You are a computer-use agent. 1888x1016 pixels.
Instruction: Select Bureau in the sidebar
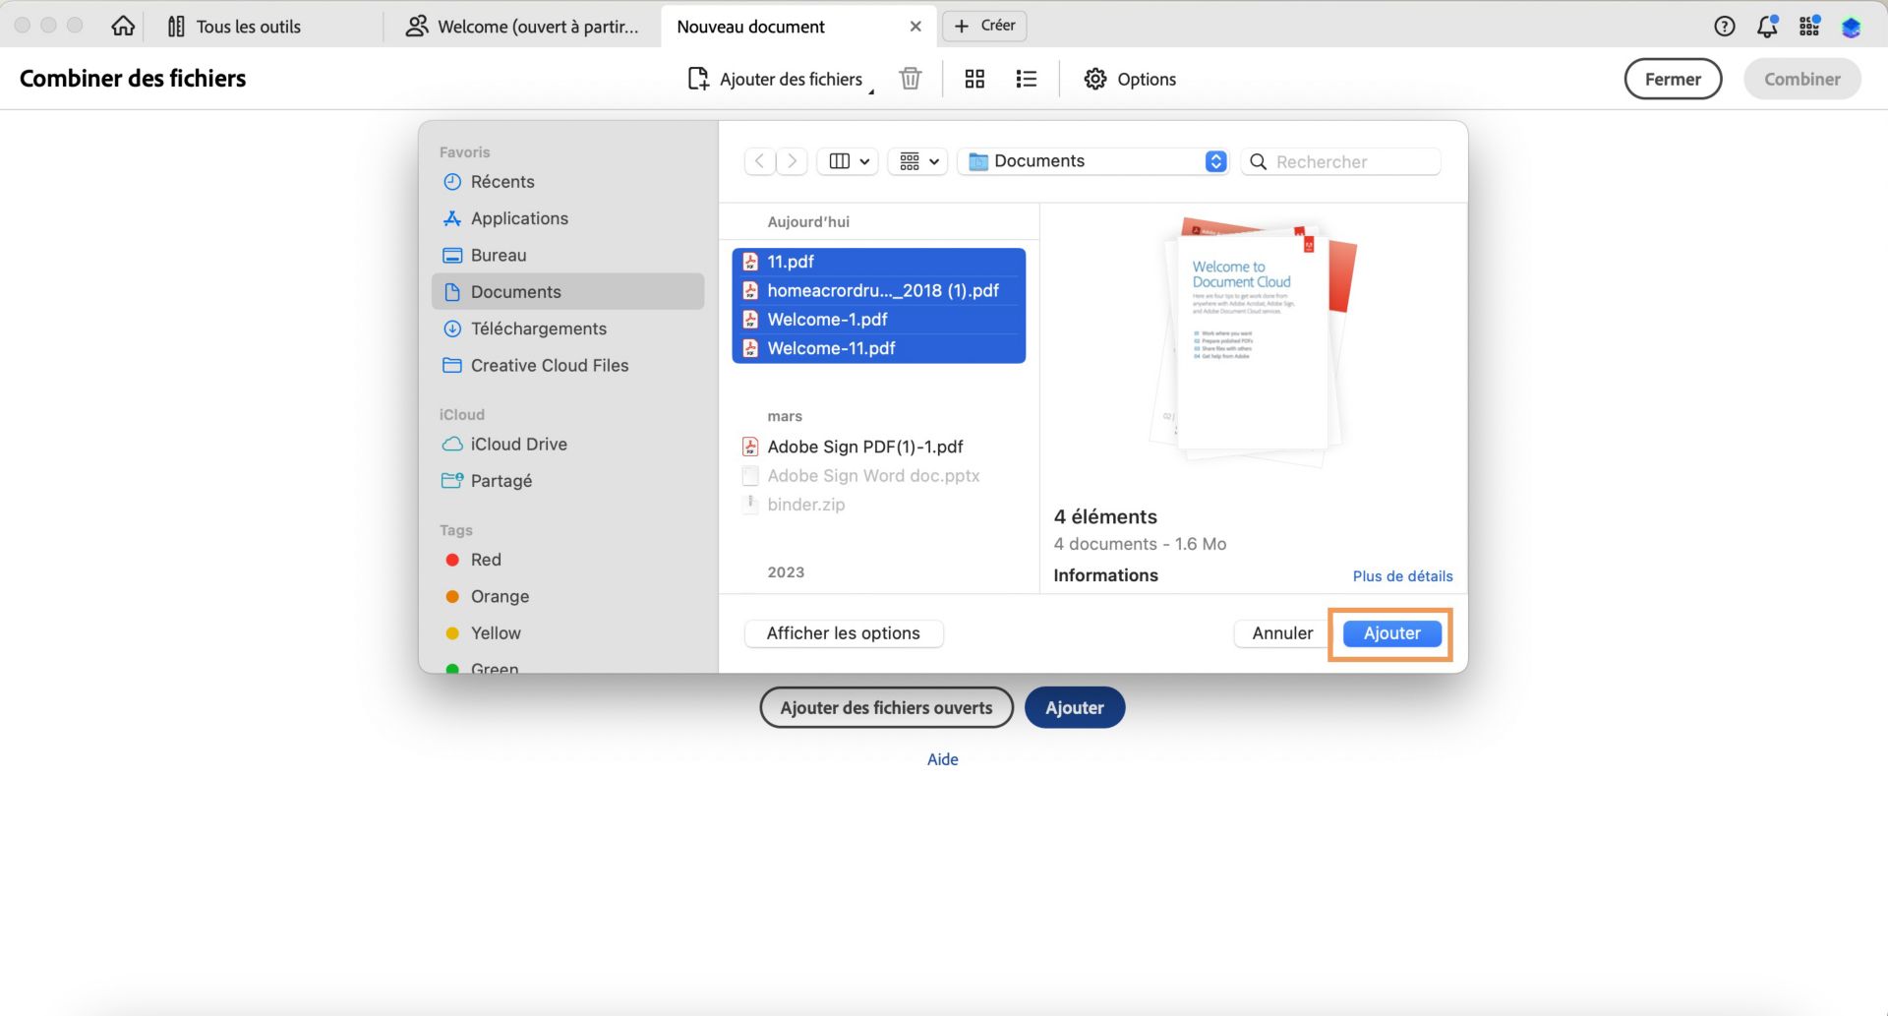point(567,256)
